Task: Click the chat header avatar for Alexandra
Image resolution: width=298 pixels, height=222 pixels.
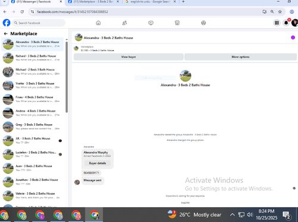Action: tap(79, 38)
